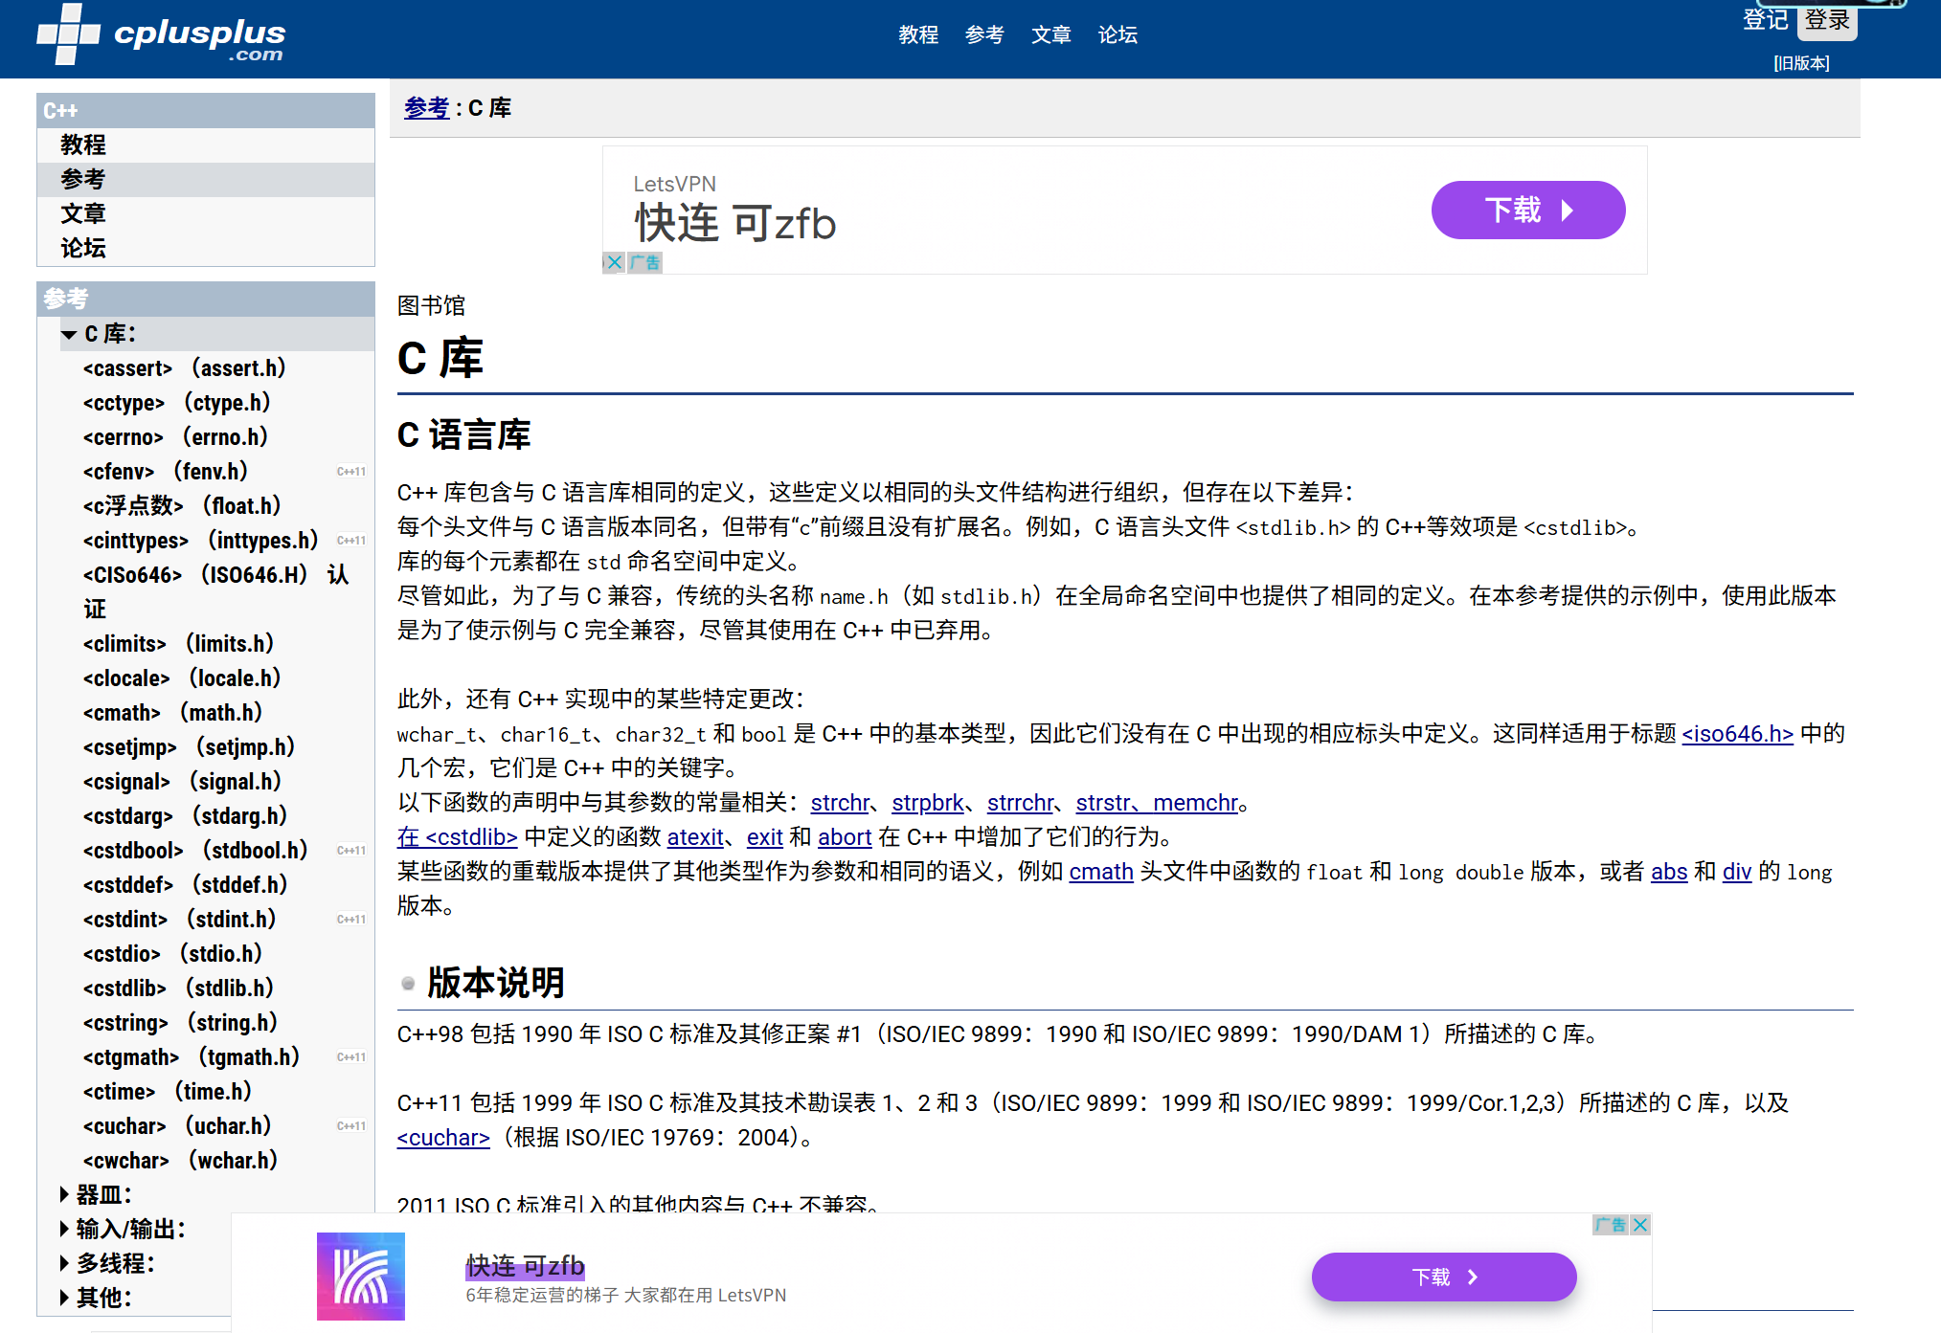Viewport: 1941px width, 1333px height.
Task: Click the 参考 breadcrumb link
Action: point(426,108)
